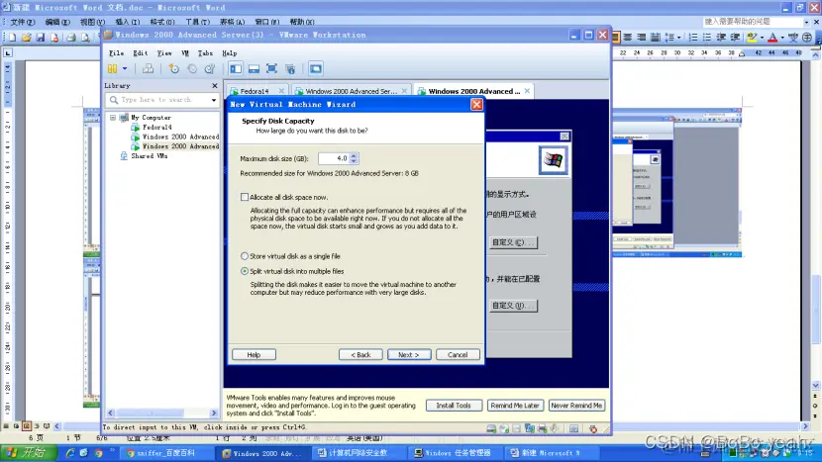Increase disk size with the up spinner arrow

(354, 155)
